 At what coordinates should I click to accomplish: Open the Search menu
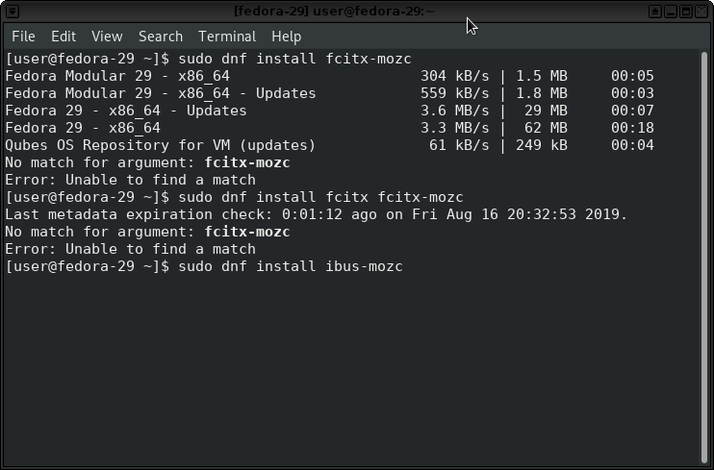(160, 37)
